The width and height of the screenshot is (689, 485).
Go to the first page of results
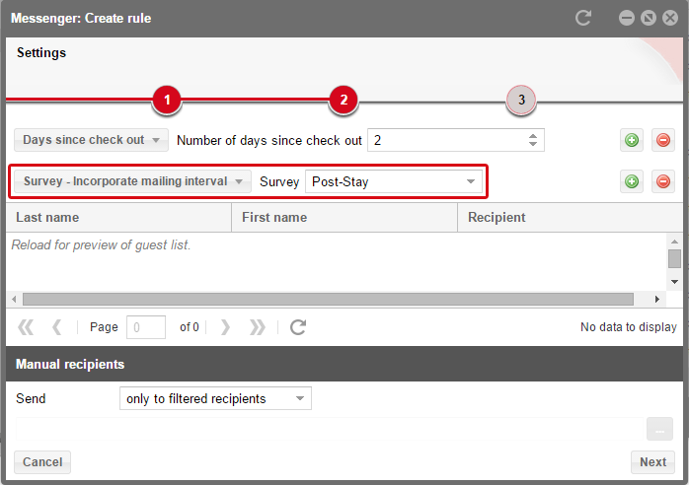pyautogui.click(x=26, y=327)
